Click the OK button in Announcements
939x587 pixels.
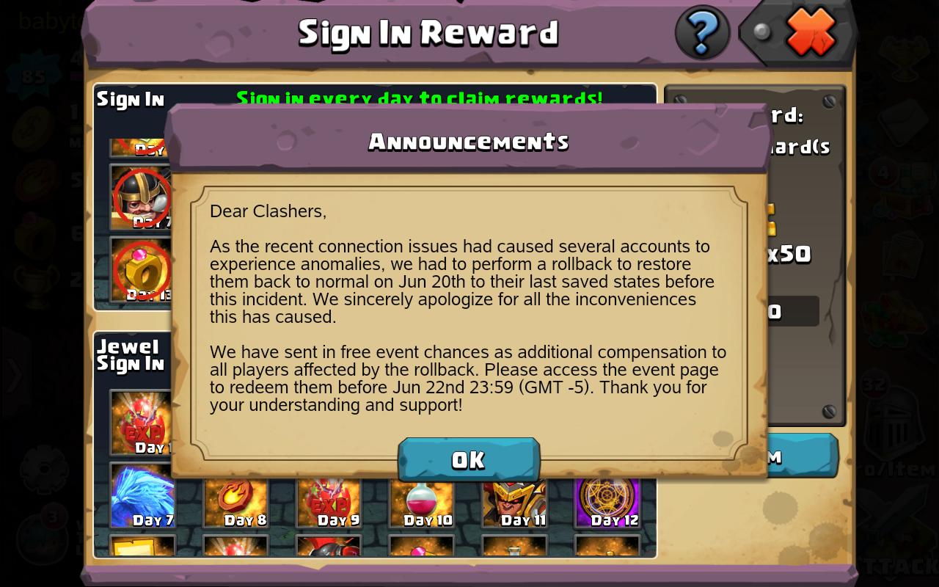469,460
